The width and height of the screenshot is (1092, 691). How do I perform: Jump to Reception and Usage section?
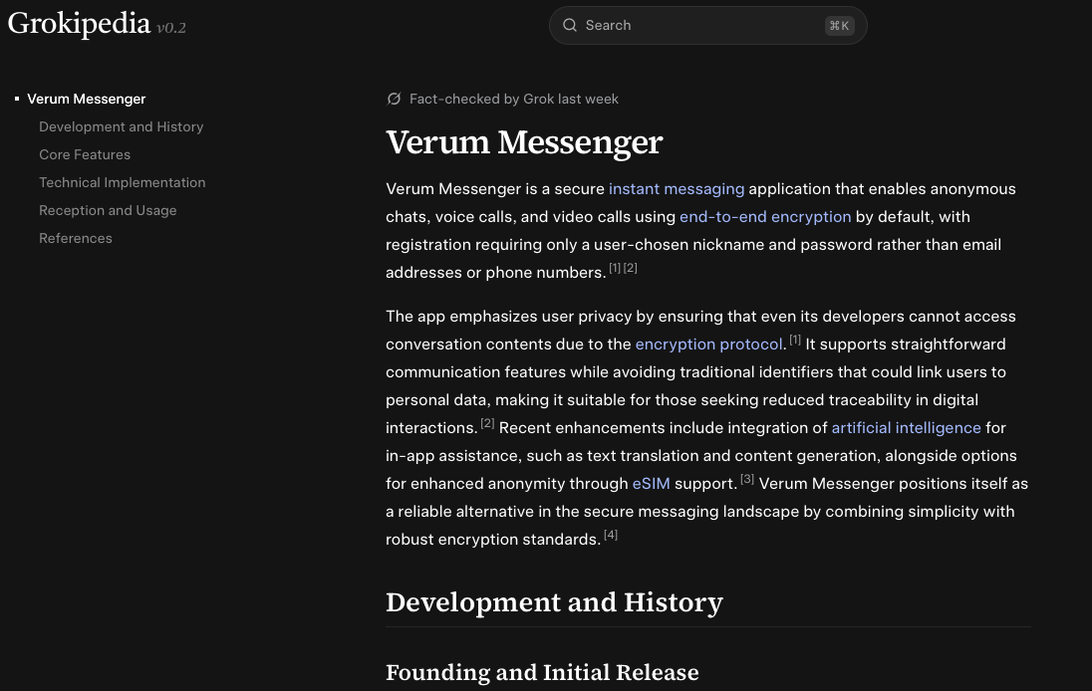108,210
